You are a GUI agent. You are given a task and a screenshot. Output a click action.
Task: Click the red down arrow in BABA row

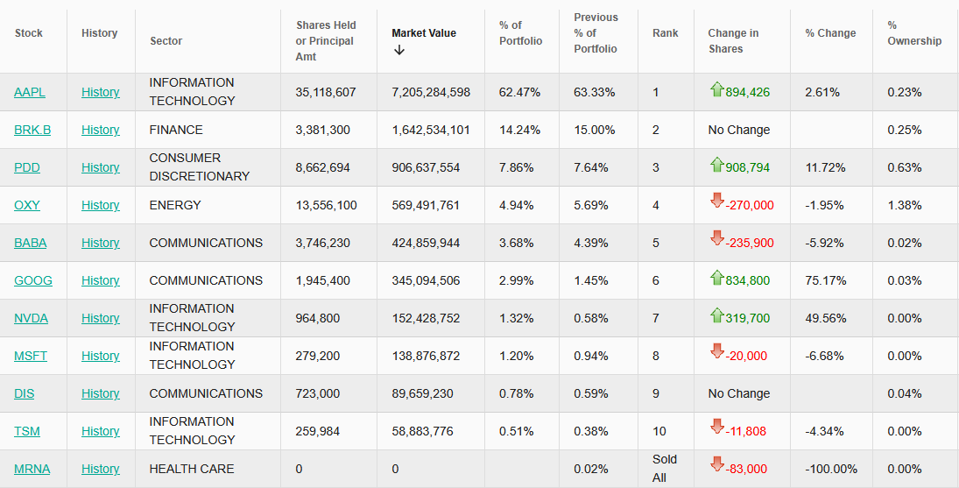coord(716,239)
